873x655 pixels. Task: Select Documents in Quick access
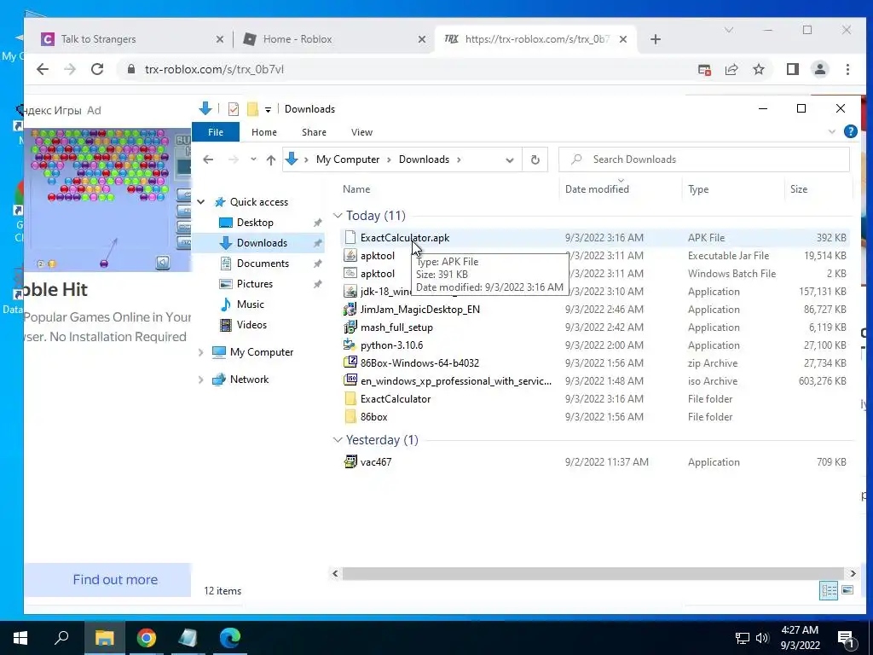click(263, 263)
